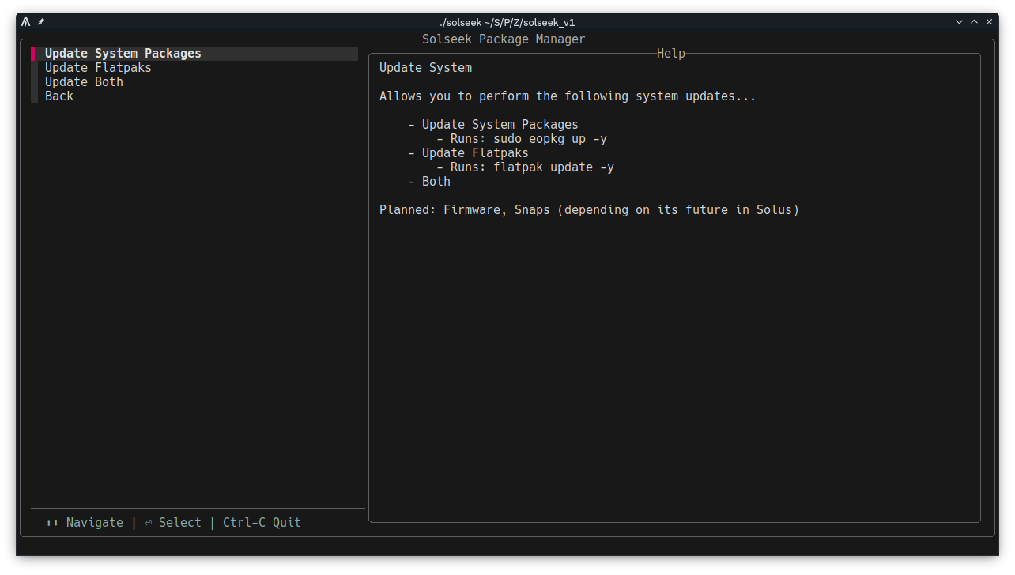Click the Solseek Package Manager header
This screenshot has height=575, width=1015.
[504, 39]
